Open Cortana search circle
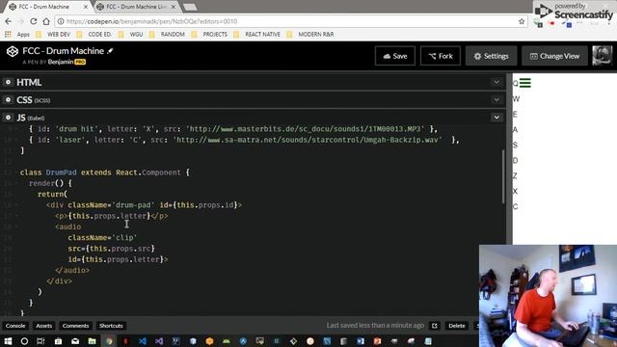Viewport: 617px width, 347px height. point(24,341)
